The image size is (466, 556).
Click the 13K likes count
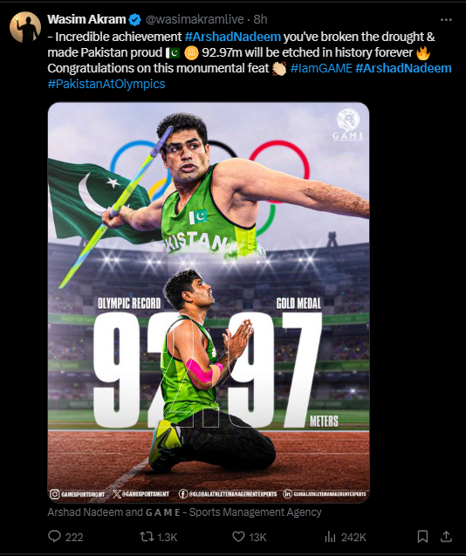tap(257, 537)
